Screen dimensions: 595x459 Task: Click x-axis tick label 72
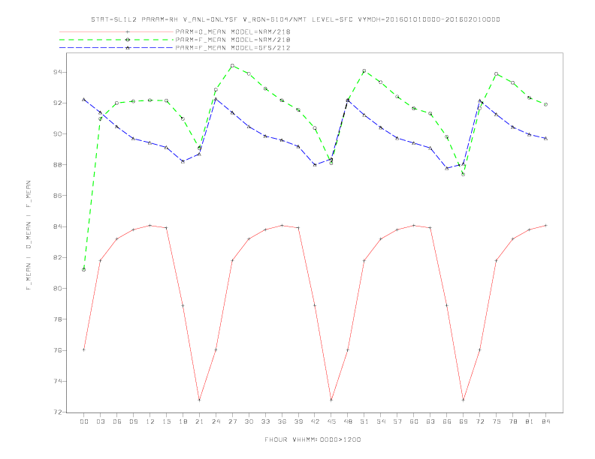tap(480, 421)
